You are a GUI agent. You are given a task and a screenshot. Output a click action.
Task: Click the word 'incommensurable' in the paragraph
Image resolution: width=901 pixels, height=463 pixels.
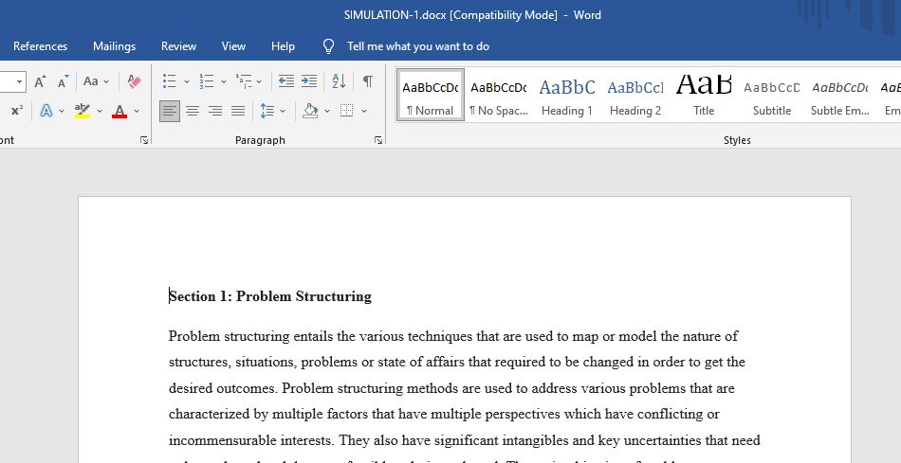(x=223, y=440)
